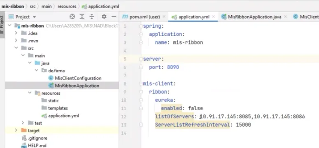Fold the server block at line 5
Image resolution: width=319 pixels, height=148 pixels.
[141, 59]
